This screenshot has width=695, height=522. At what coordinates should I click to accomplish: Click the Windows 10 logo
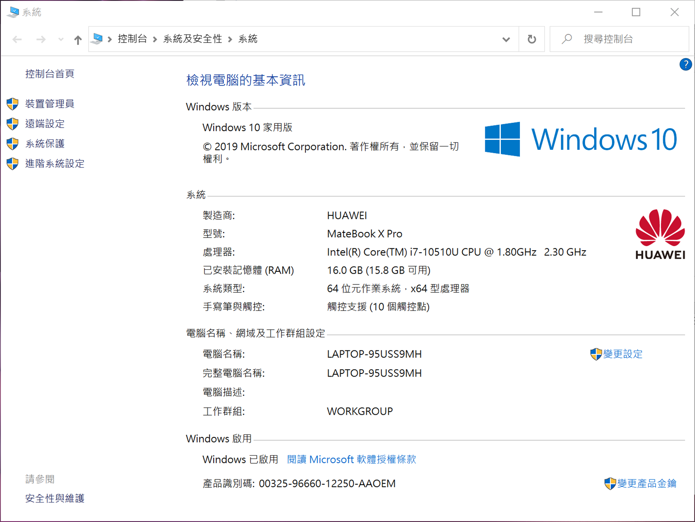click(x=580, y=139)
